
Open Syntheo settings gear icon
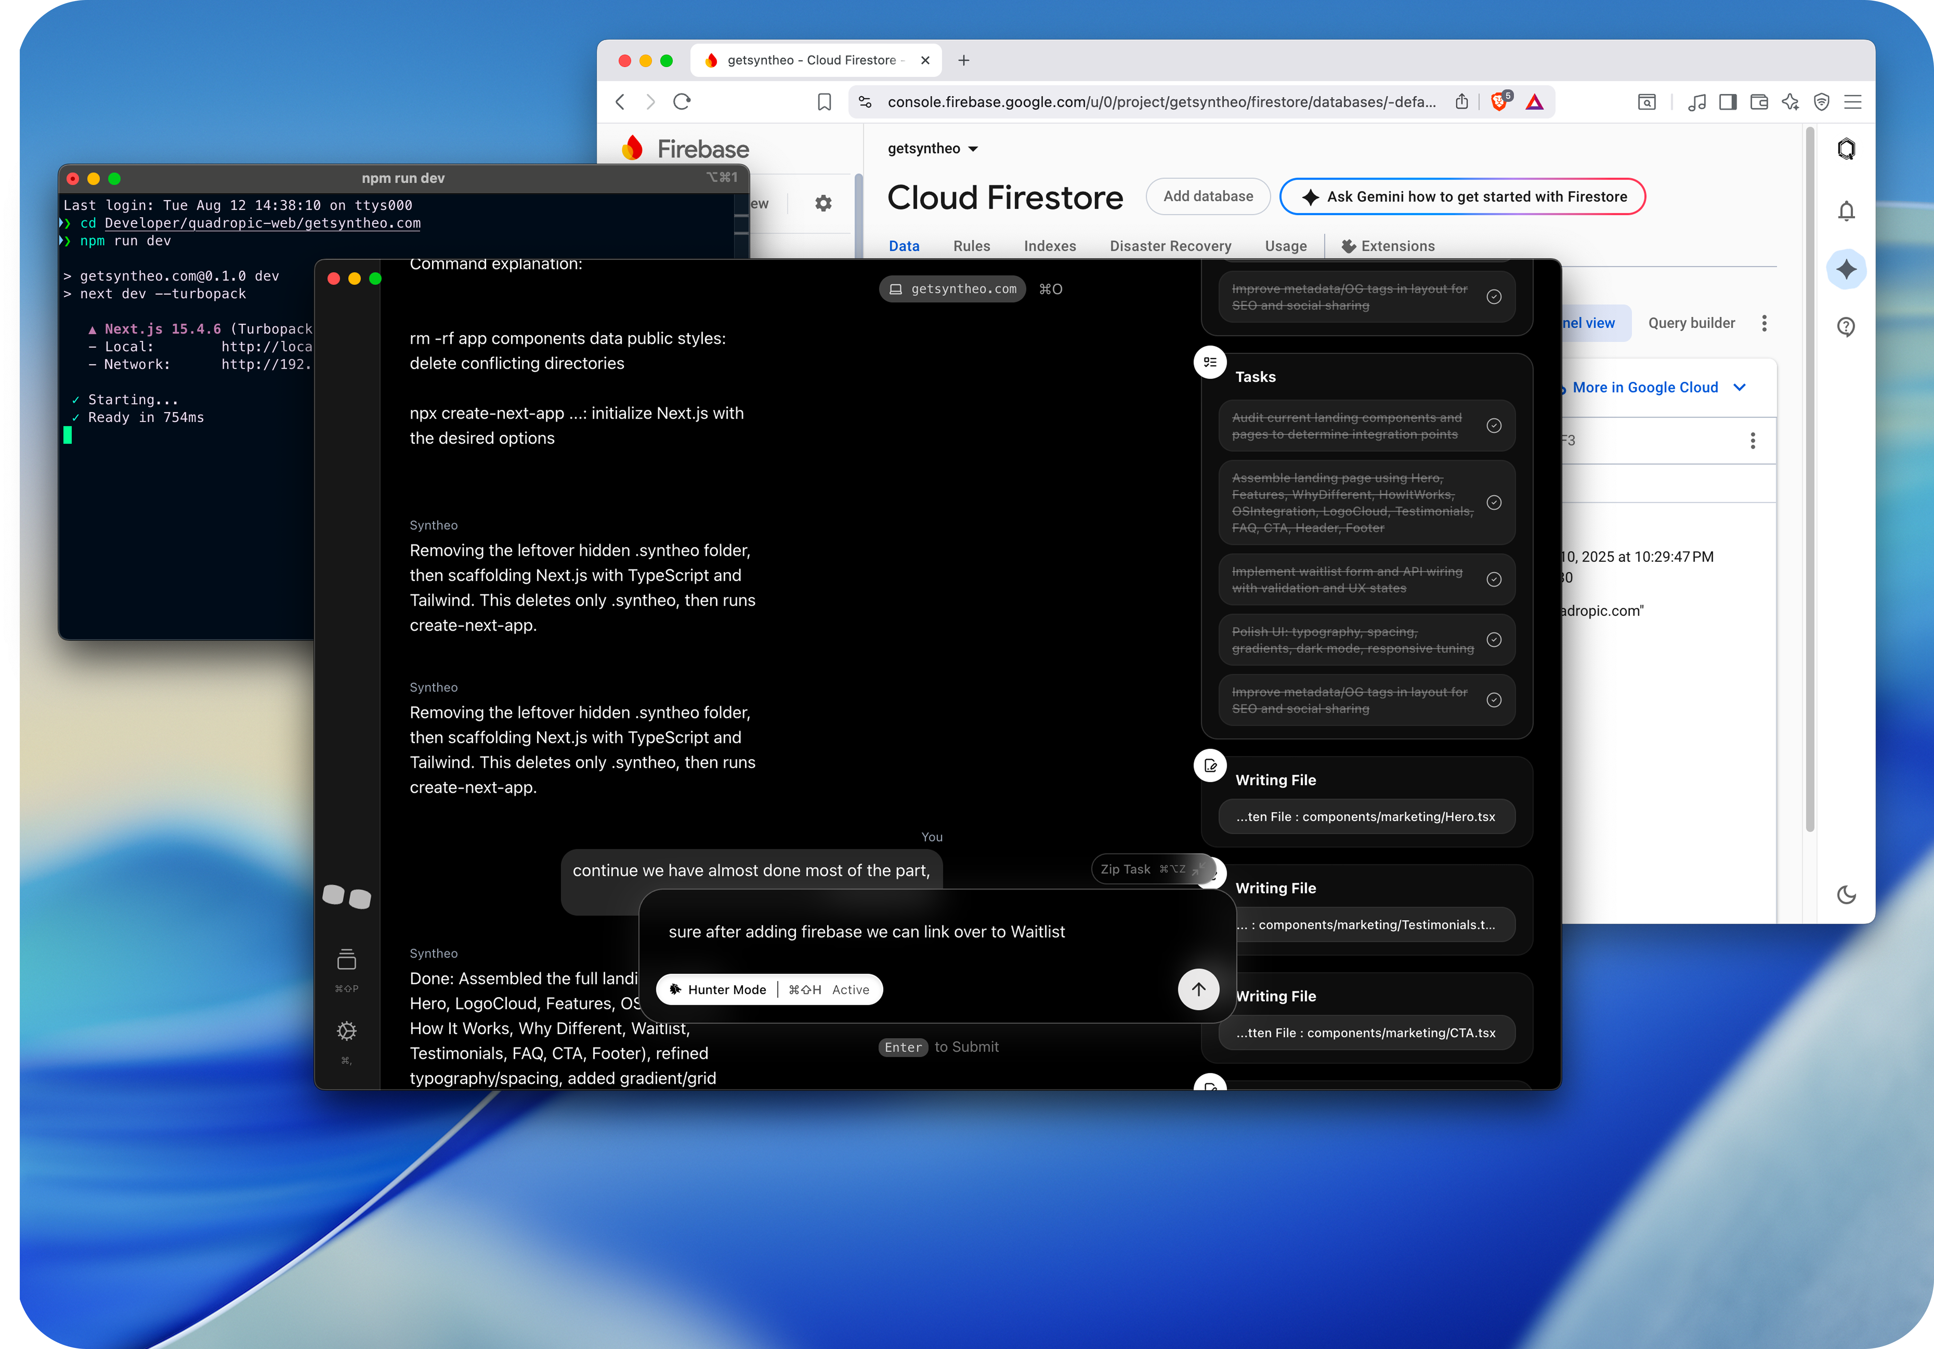pos(346,1031)
